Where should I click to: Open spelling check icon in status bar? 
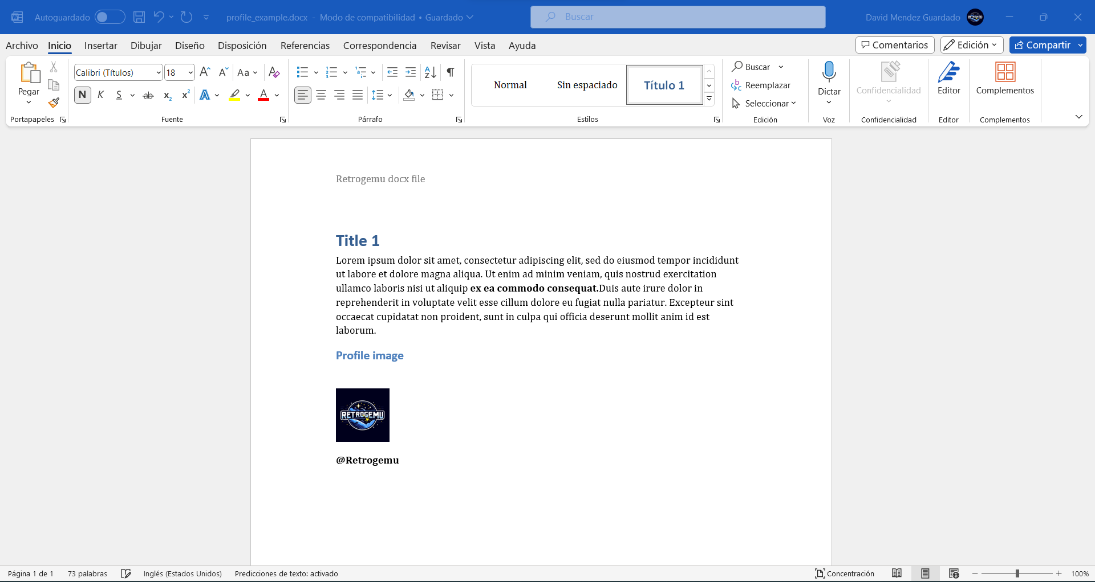pos(127,573)
